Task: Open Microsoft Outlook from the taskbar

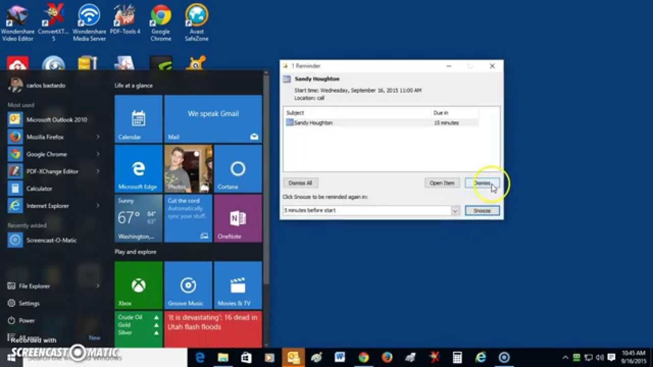Action: pyautogui.click(x=293, y=358)
